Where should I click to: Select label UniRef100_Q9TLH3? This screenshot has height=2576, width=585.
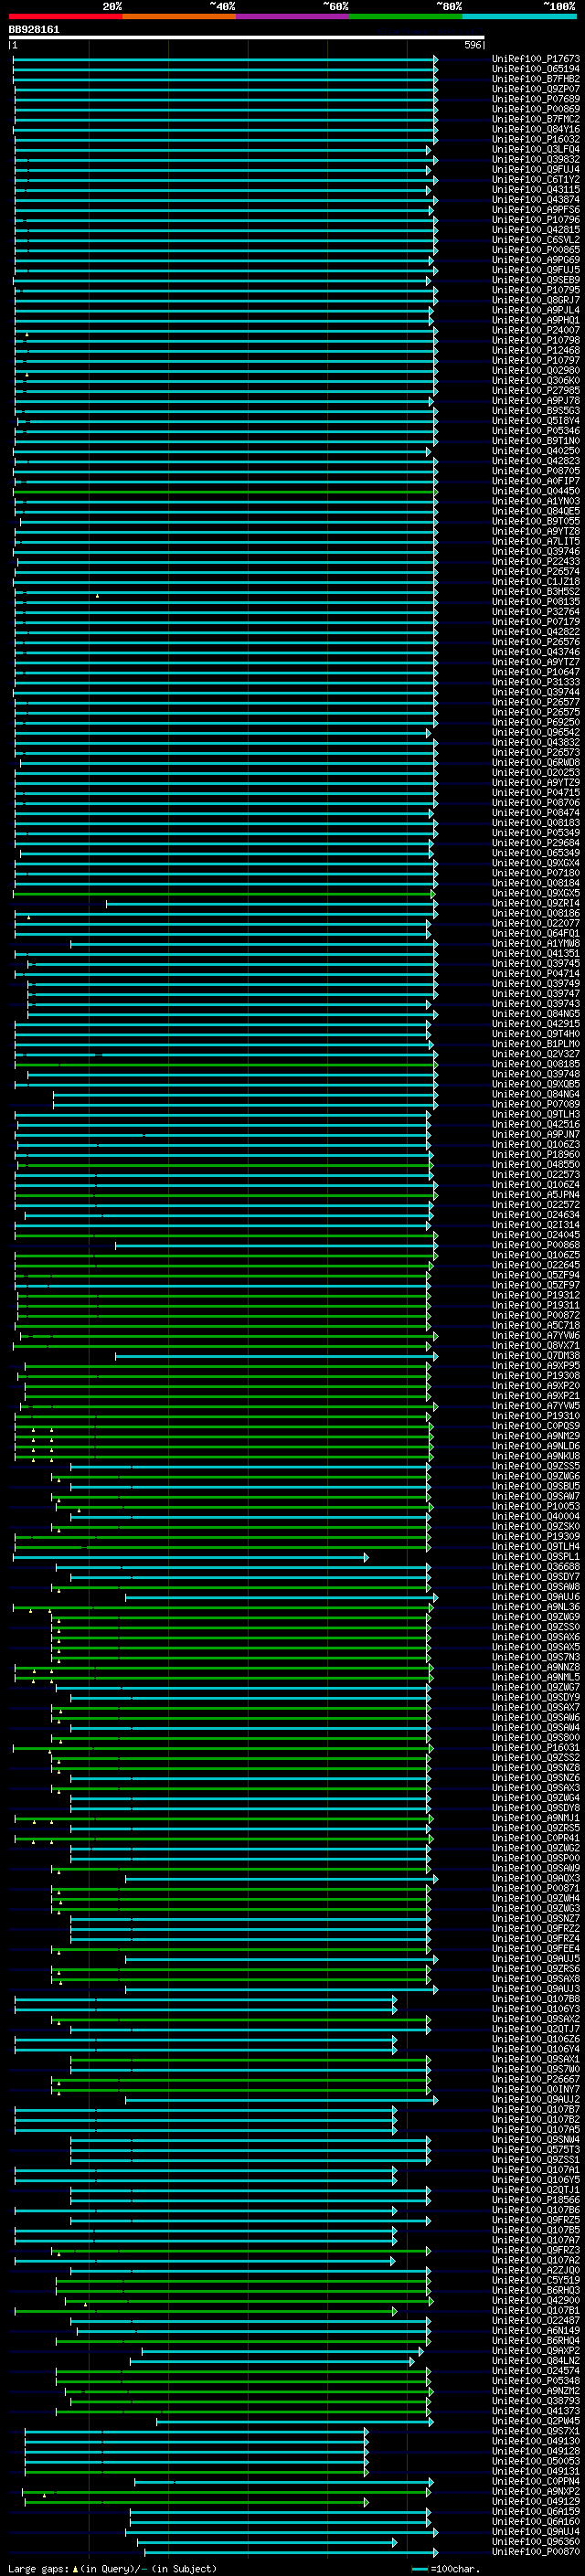536,1114
